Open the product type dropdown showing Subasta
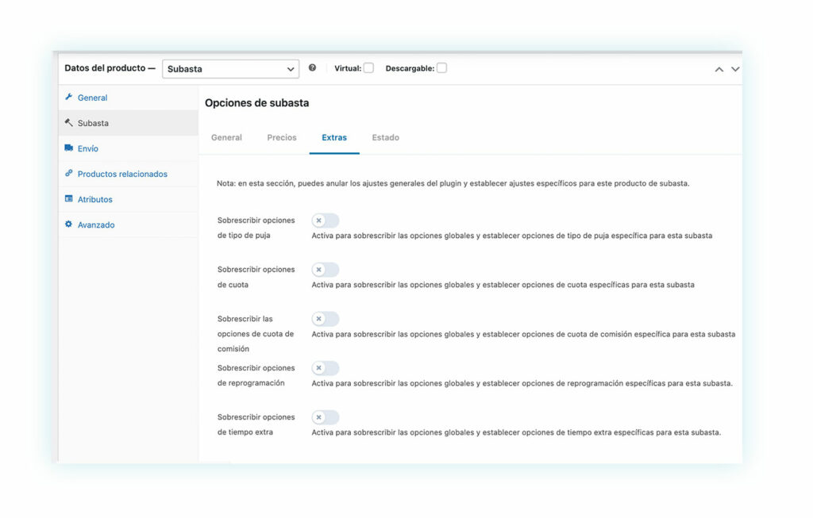The image size is (813, 518). [230, 68]
